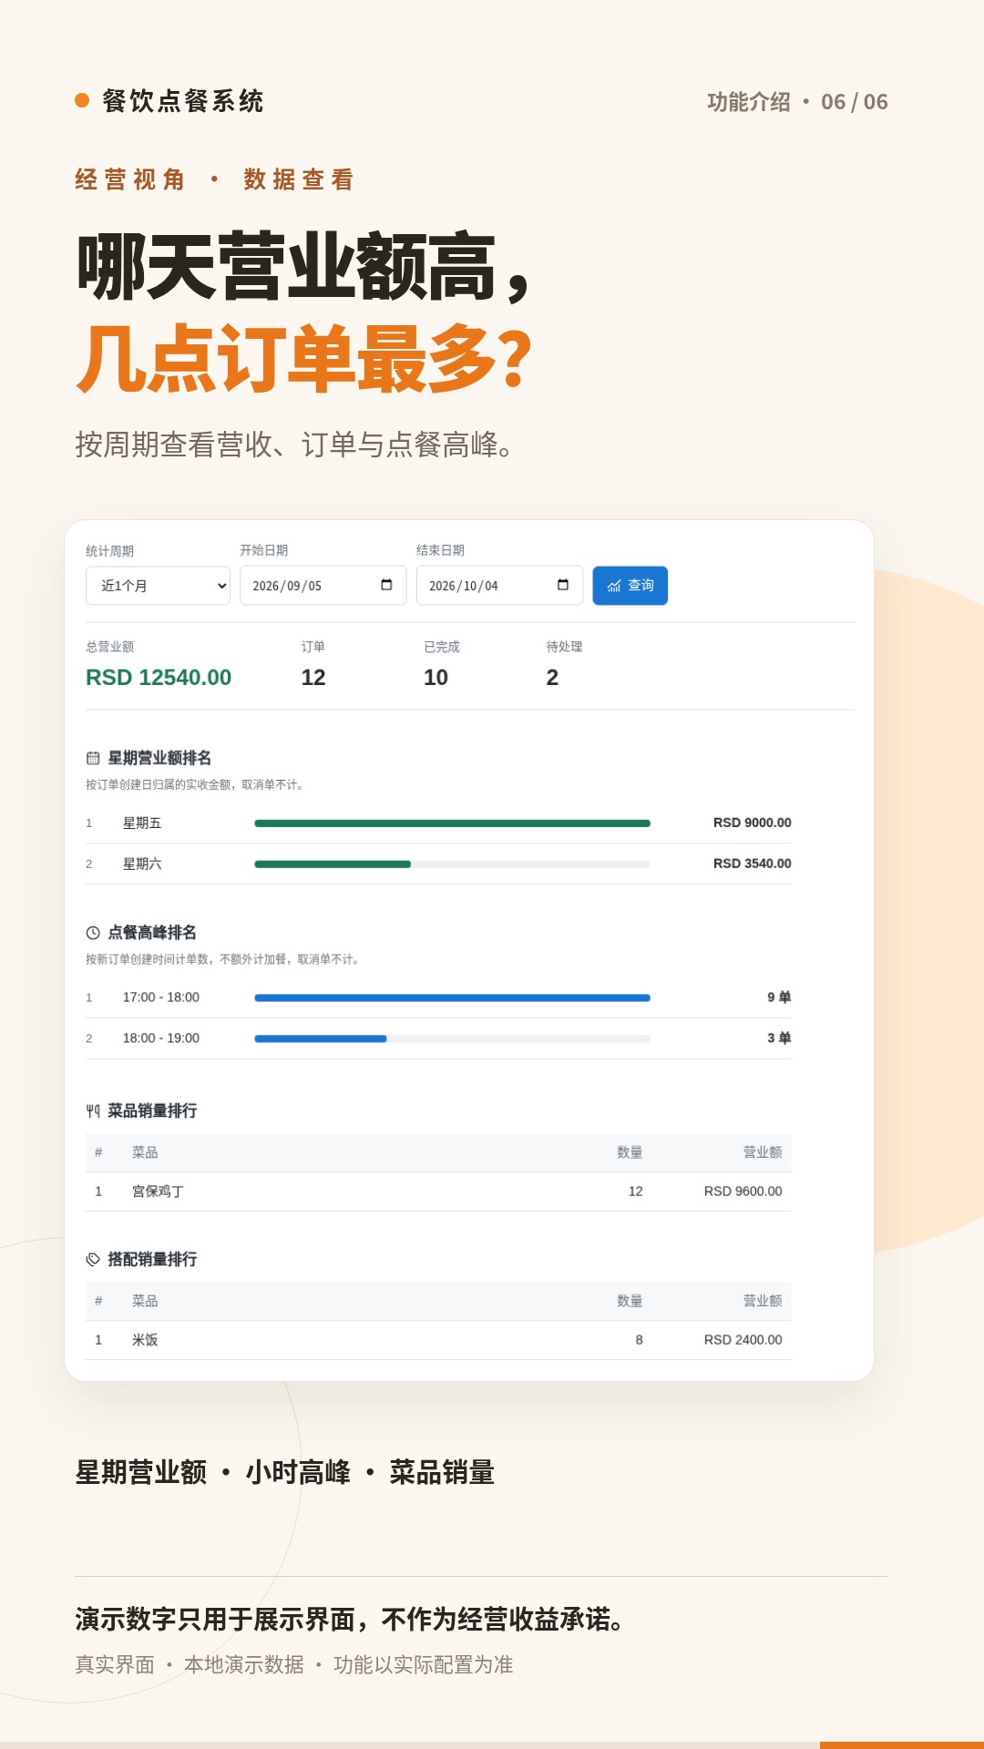Click the RSD 9600.00 revenue cell
Image resolution: width=984 pixels, height=1749 pixels.
click(743, 1192)
